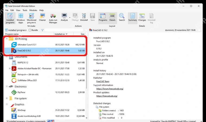206x122 pixels.
Task: Select the FreeCAD 0.19.2 row icon
Action: click(14, 51)
